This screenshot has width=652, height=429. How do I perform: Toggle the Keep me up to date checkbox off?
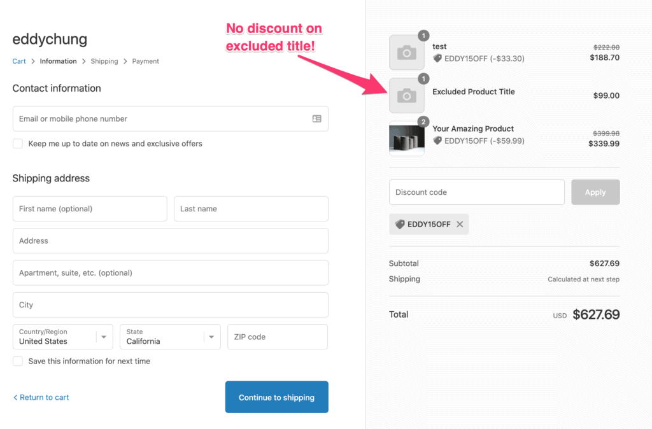tap(17, 143)
